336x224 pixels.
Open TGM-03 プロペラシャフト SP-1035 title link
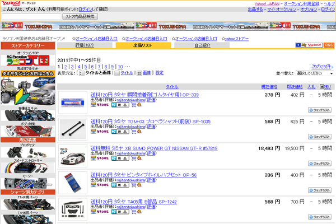click(x=151, y=122)
